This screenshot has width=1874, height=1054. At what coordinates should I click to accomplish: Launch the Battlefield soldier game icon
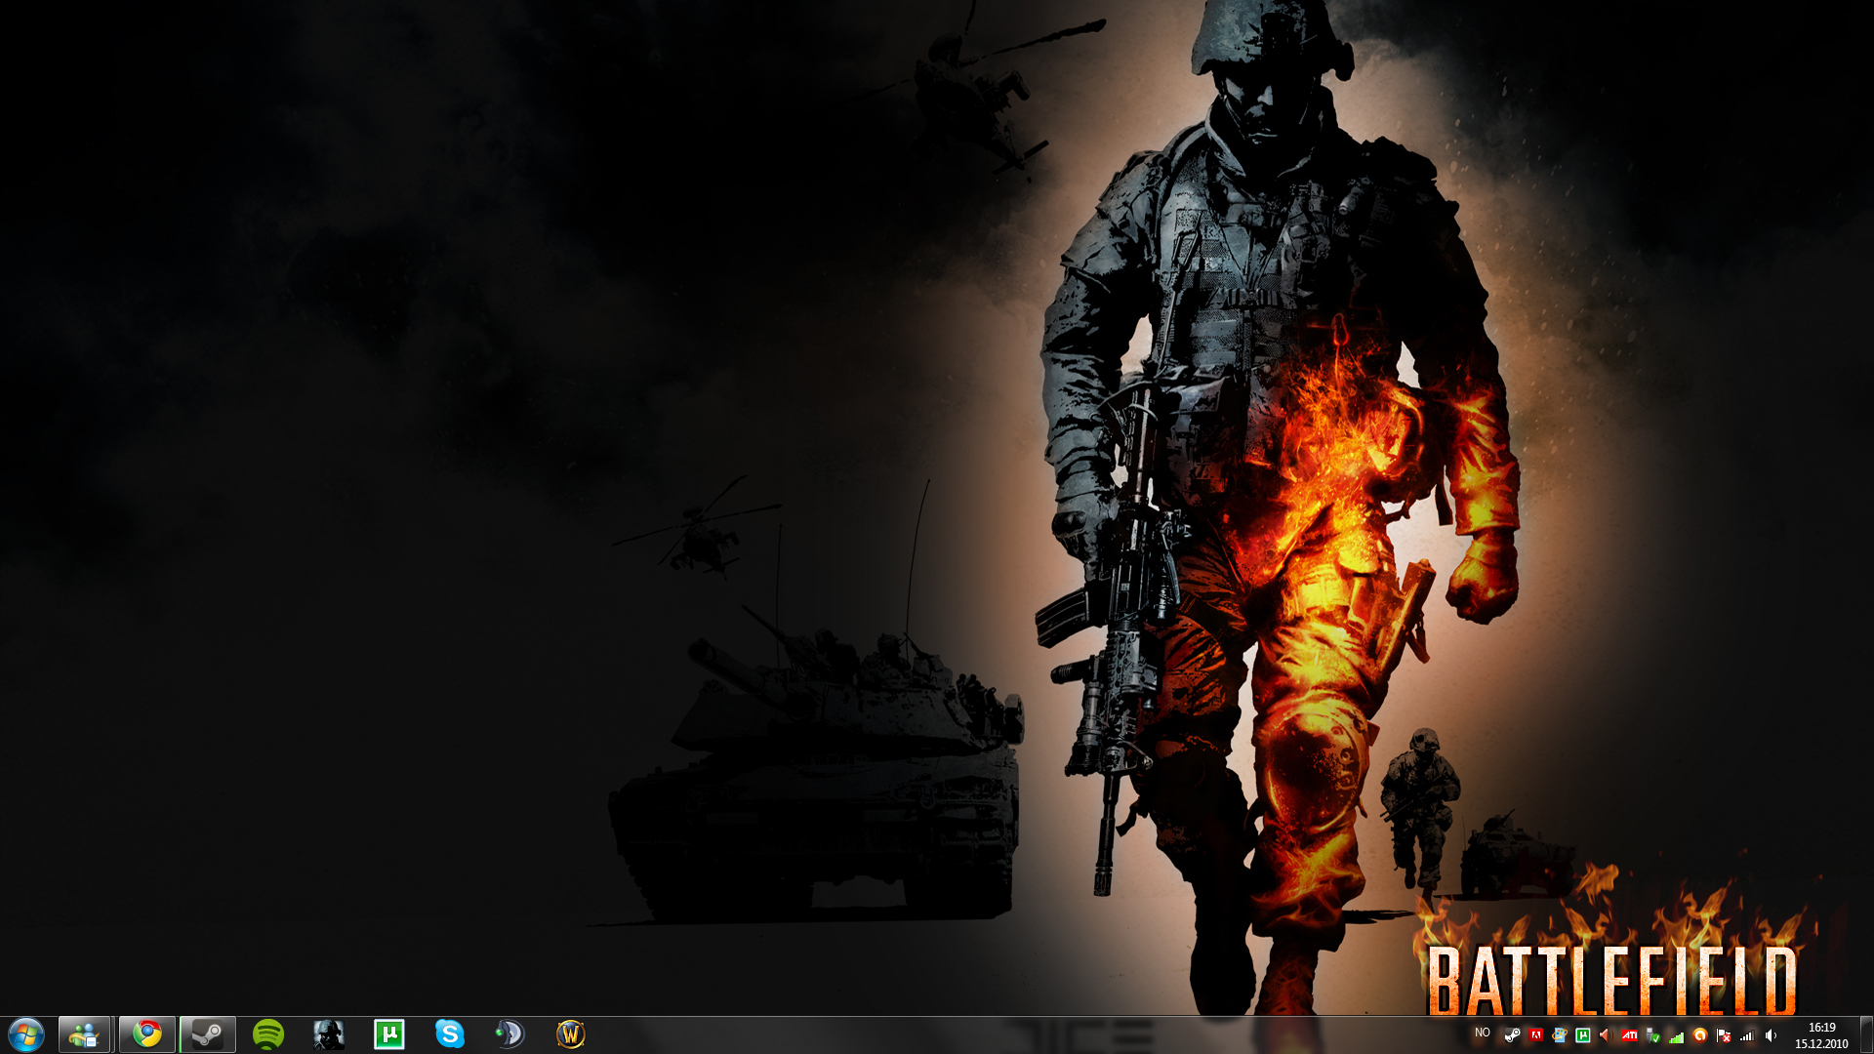pos(329,1034)
